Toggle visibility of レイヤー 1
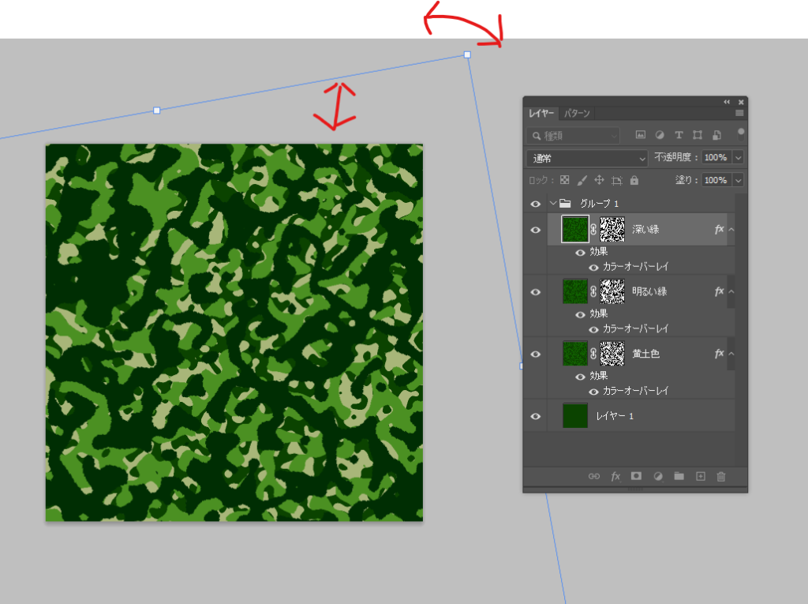808x604 pixels. tap(536, 416)
